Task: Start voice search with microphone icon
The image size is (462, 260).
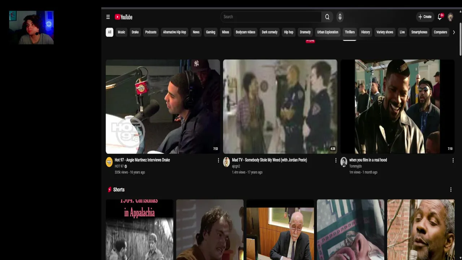Action: coord(340,17)
